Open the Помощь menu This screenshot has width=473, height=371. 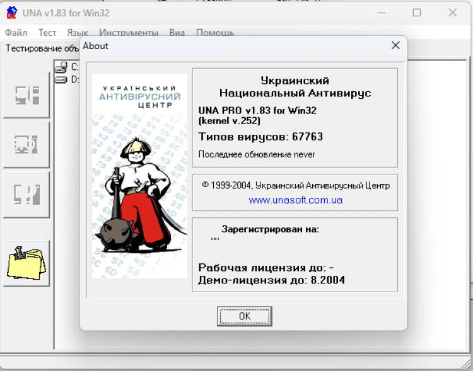pyautogui.click(x=215, y=33)
